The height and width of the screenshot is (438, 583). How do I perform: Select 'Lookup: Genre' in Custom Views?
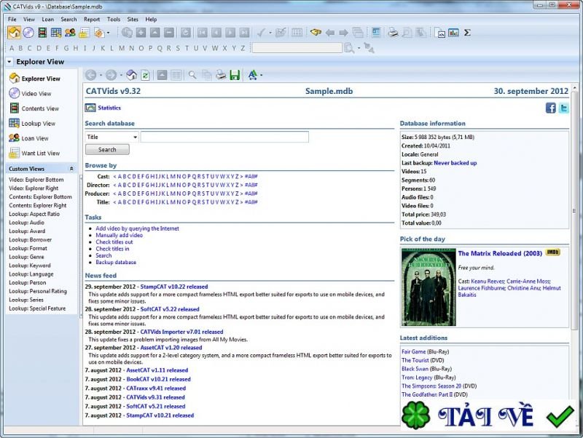click(28, 258)
